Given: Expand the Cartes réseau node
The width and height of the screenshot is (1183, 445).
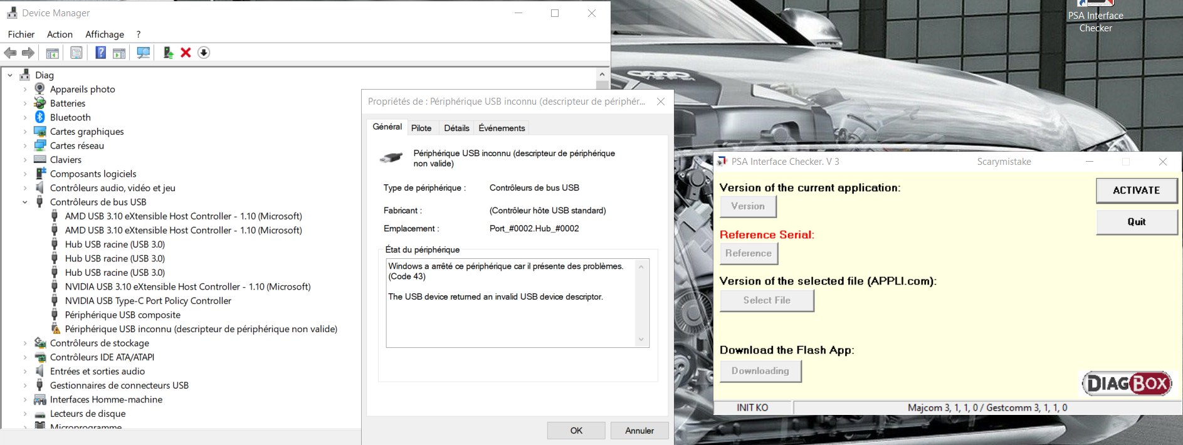Looking at the screenshot, I should click(25, 145).
